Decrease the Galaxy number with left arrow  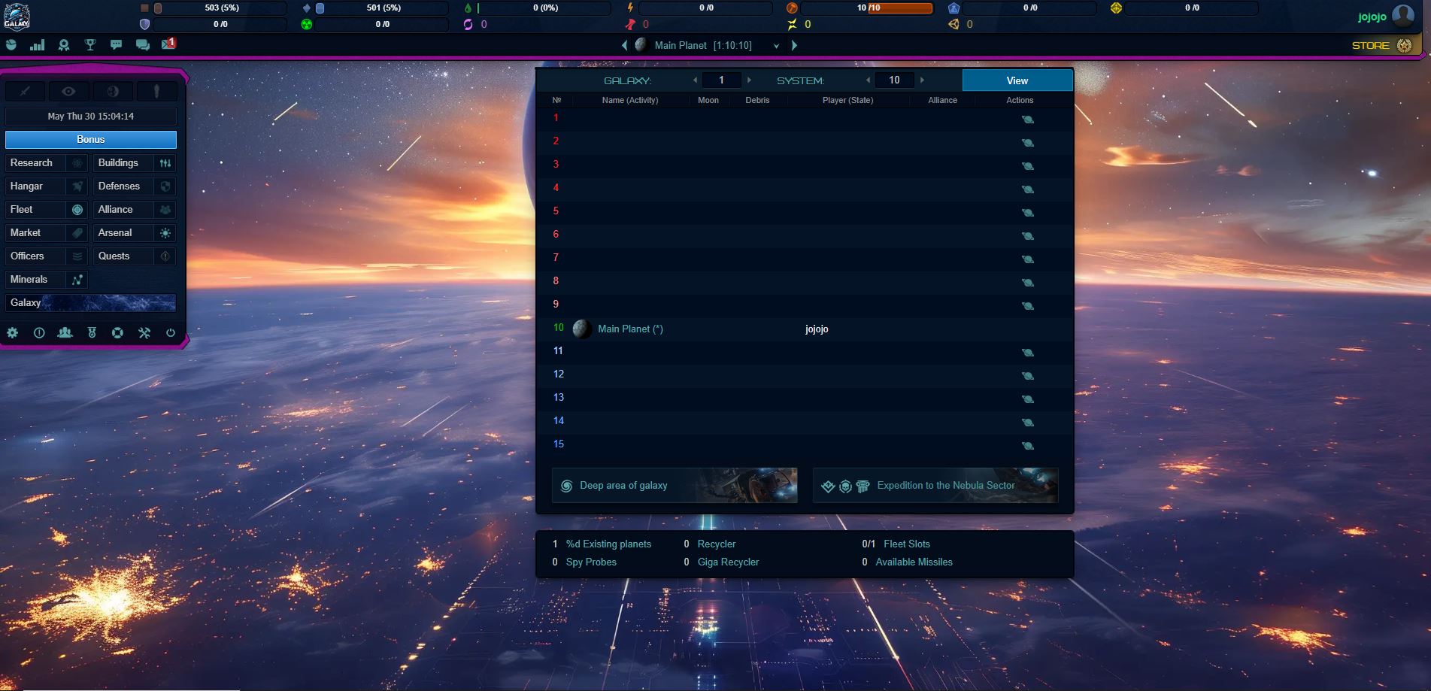pos(695,80)
